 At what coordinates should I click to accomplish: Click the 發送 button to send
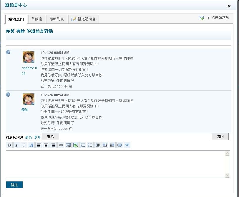(x=14, y=185)
